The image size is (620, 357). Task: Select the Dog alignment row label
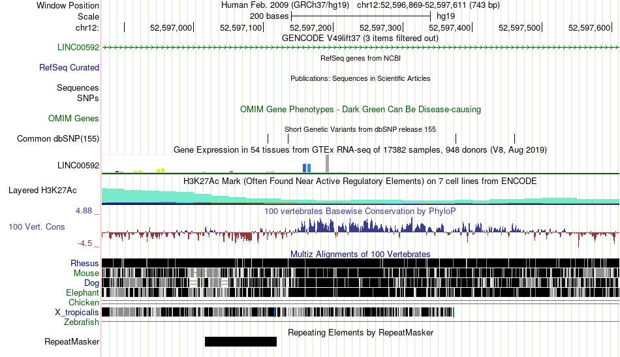[x=91, y=283]
